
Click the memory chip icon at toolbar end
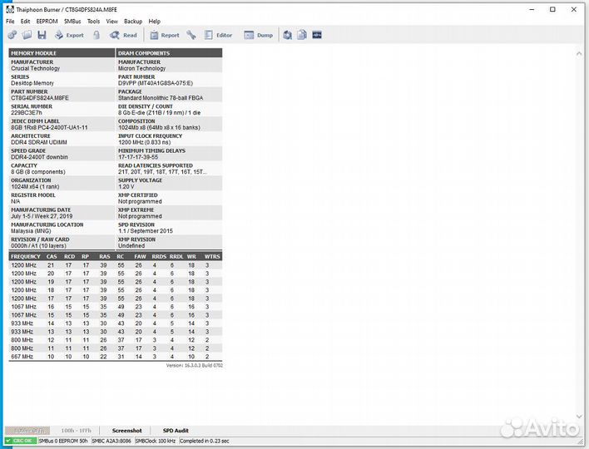click(x=317, y=35)
